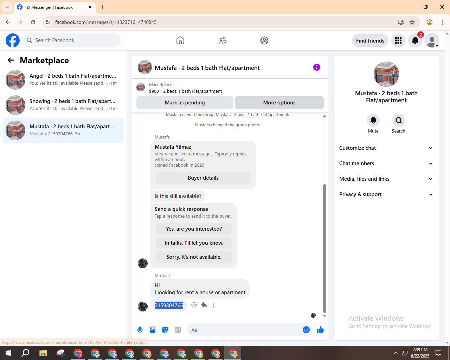Click Mustafa Yilmaz profile name

173,147
